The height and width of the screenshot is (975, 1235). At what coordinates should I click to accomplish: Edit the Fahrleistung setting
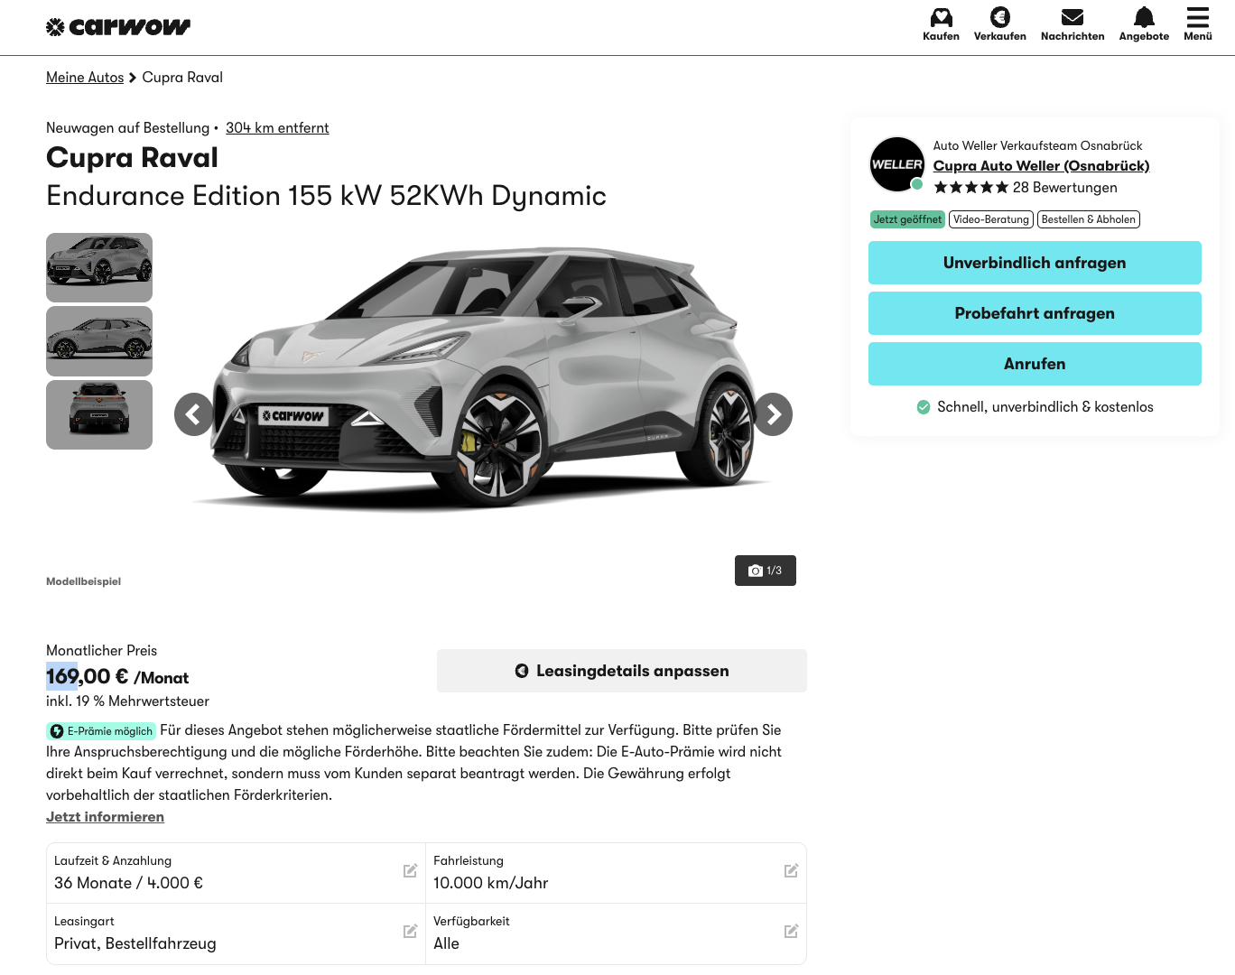point(791,871)
